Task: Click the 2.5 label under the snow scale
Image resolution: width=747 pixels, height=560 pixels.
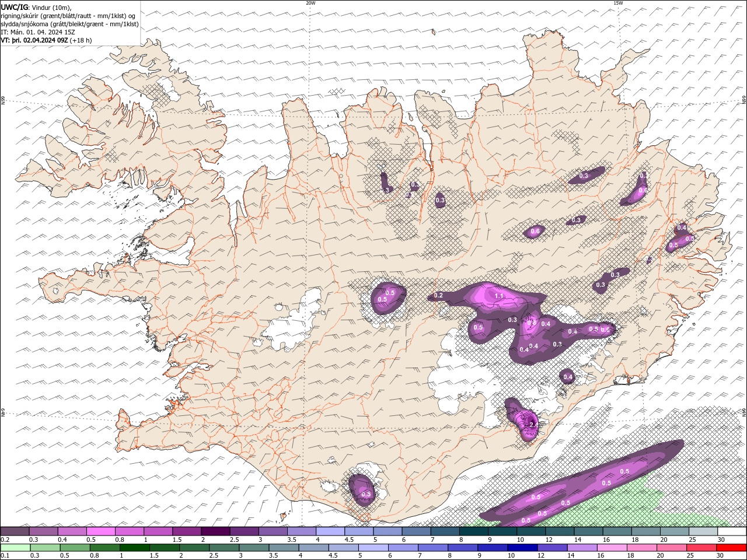Action: 234,540
